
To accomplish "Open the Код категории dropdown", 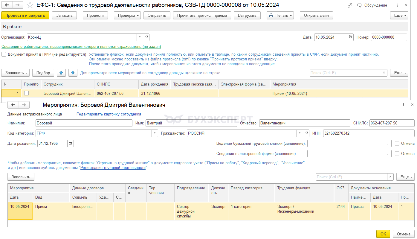I will tap(155, 133).
